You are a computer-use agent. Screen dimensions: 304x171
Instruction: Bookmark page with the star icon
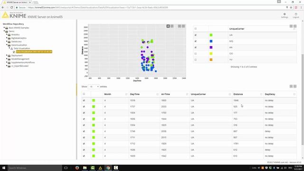click(291, 8)
